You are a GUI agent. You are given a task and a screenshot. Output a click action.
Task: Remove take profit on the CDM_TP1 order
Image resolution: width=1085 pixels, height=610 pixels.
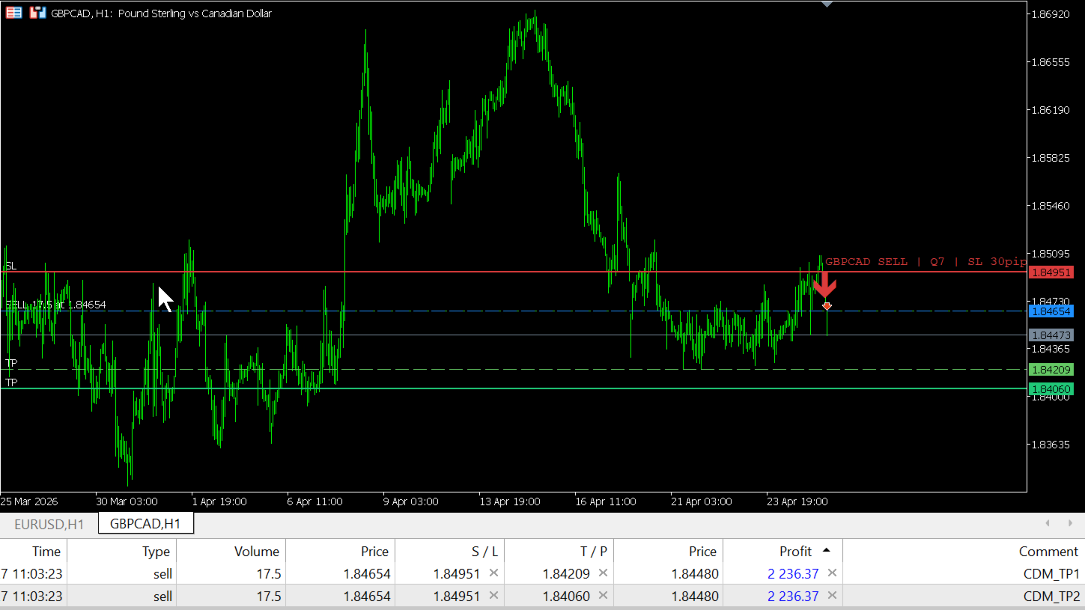point(603,573)
